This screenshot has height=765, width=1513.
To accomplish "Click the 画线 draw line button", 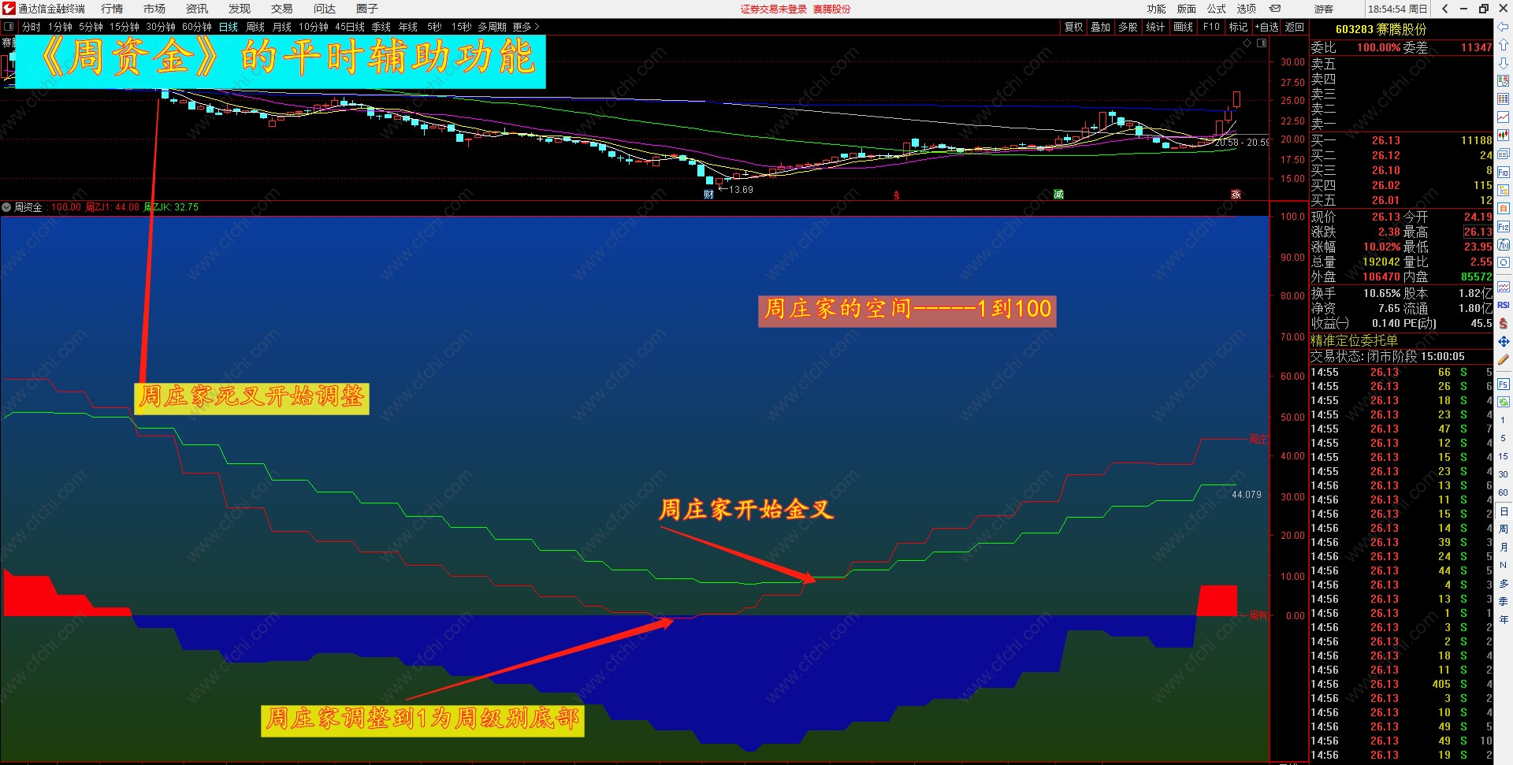I will (x=1183, y=27).
